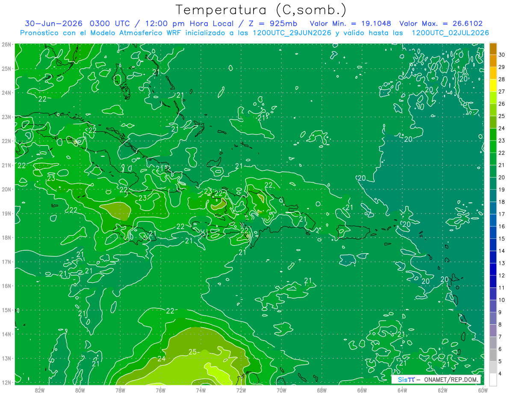Click the '17N' latitude axis label
Screen dimensions: 513x396
(6, 261)
